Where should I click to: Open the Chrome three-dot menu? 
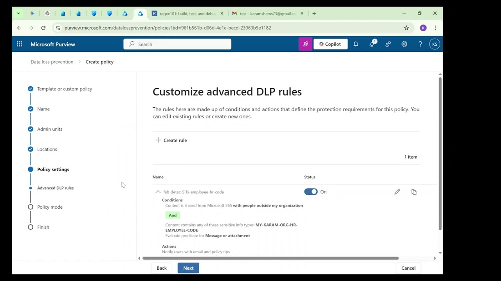(x=435, y=28)
